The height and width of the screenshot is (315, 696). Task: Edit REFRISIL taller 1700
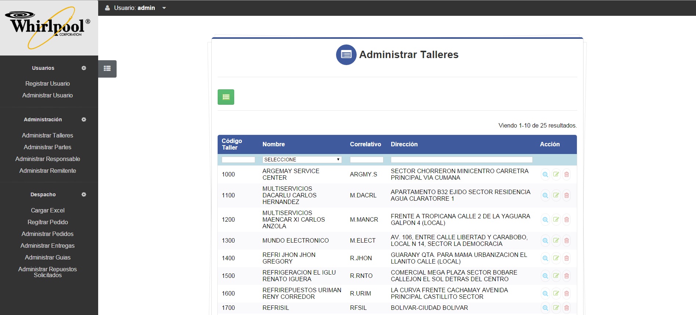click(x=556, y=308)
